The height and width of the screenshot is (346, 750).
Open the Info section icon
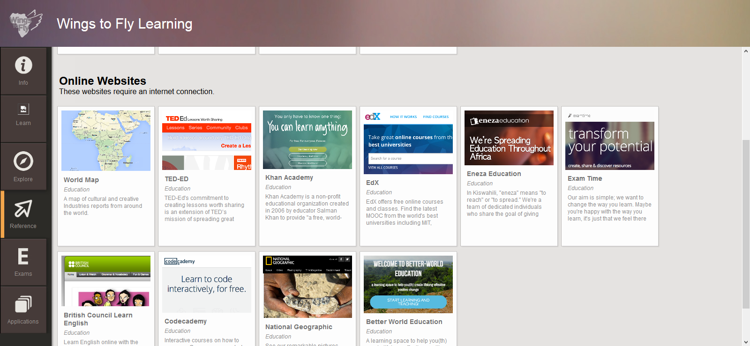23,65
